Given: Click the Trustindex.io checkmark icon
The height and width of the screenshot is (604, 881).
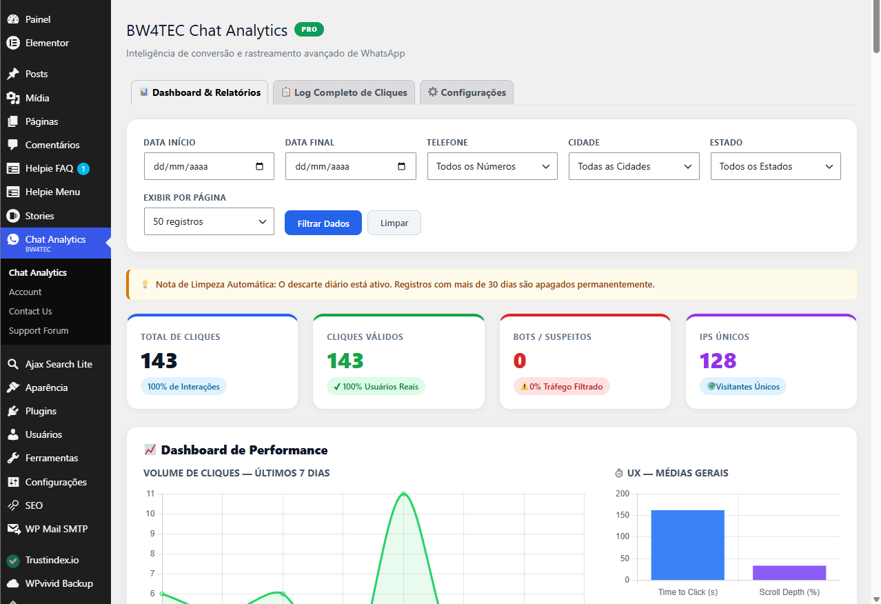Looking at the screenshot, I should [x=13, y=560].
